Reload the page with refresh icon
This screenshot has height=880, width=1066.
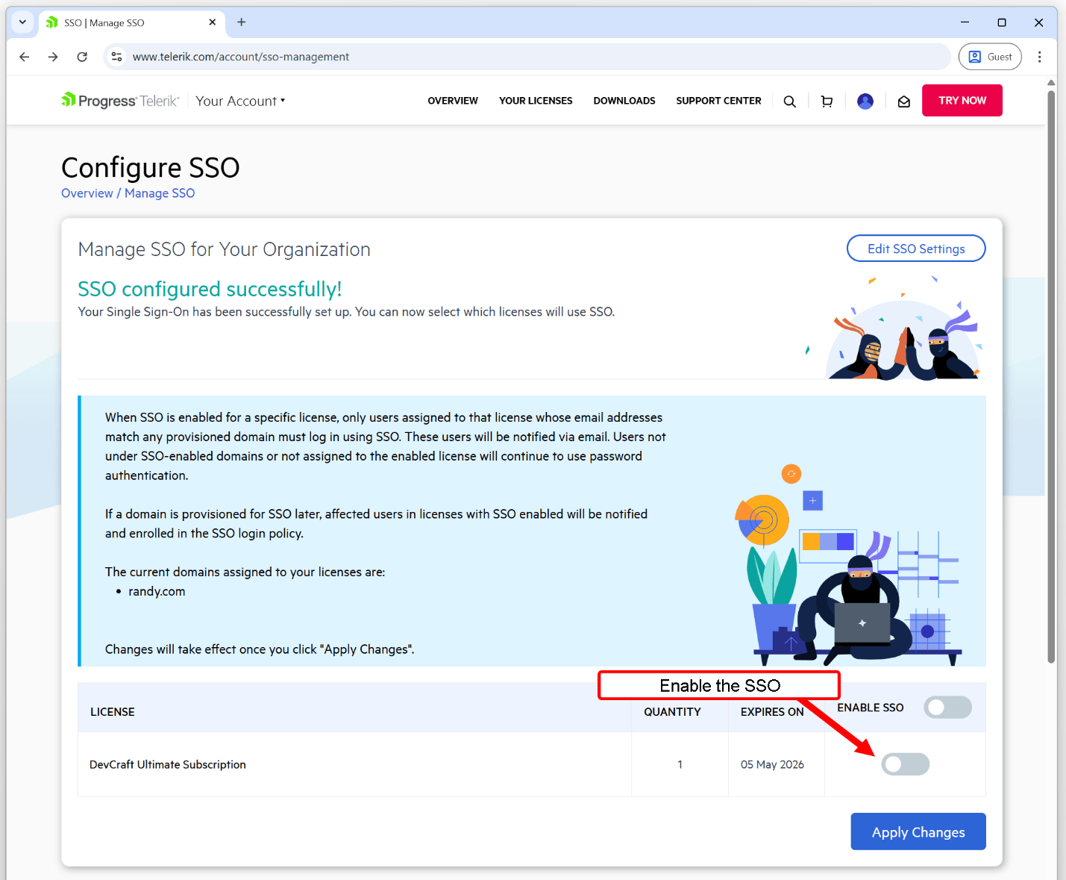point(82,57)
